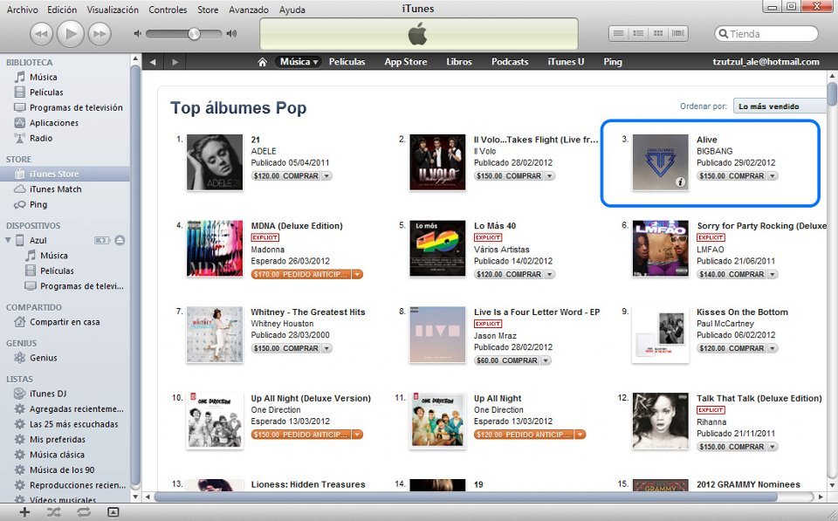Switch to grid view icon
This screenshot has width=838, height=521.
[x=658, y=34]
